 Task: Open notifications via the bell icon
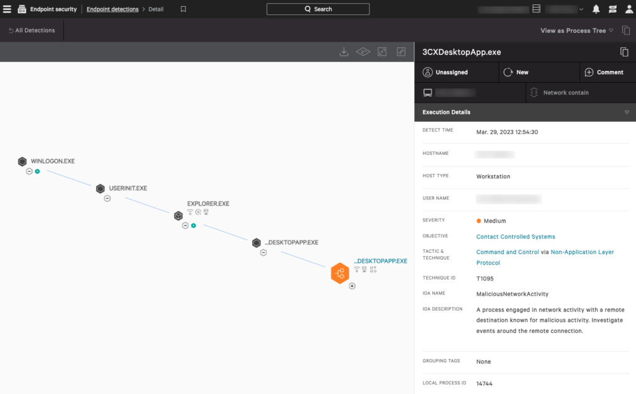tap(595, 9)
